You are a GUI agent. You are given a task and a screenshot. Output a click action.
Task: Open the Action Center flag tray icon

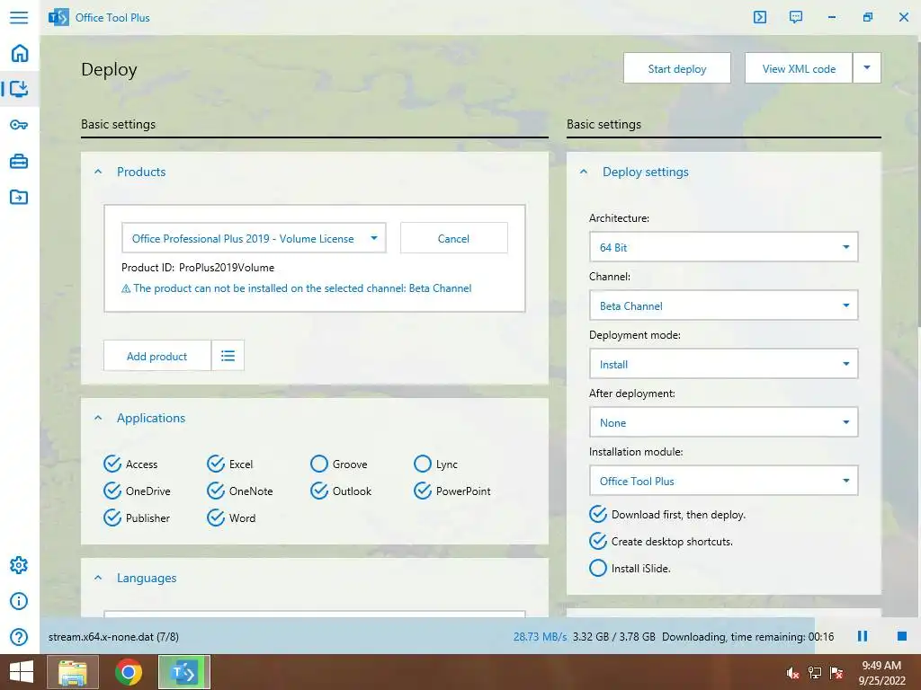coord(836,673)
